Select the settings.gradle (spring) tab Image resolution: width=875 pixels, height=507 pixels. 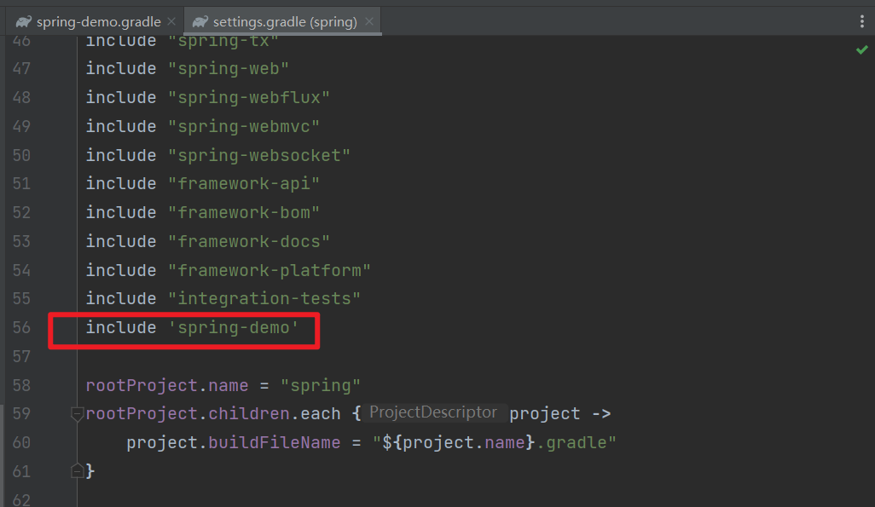pos(285,21)
